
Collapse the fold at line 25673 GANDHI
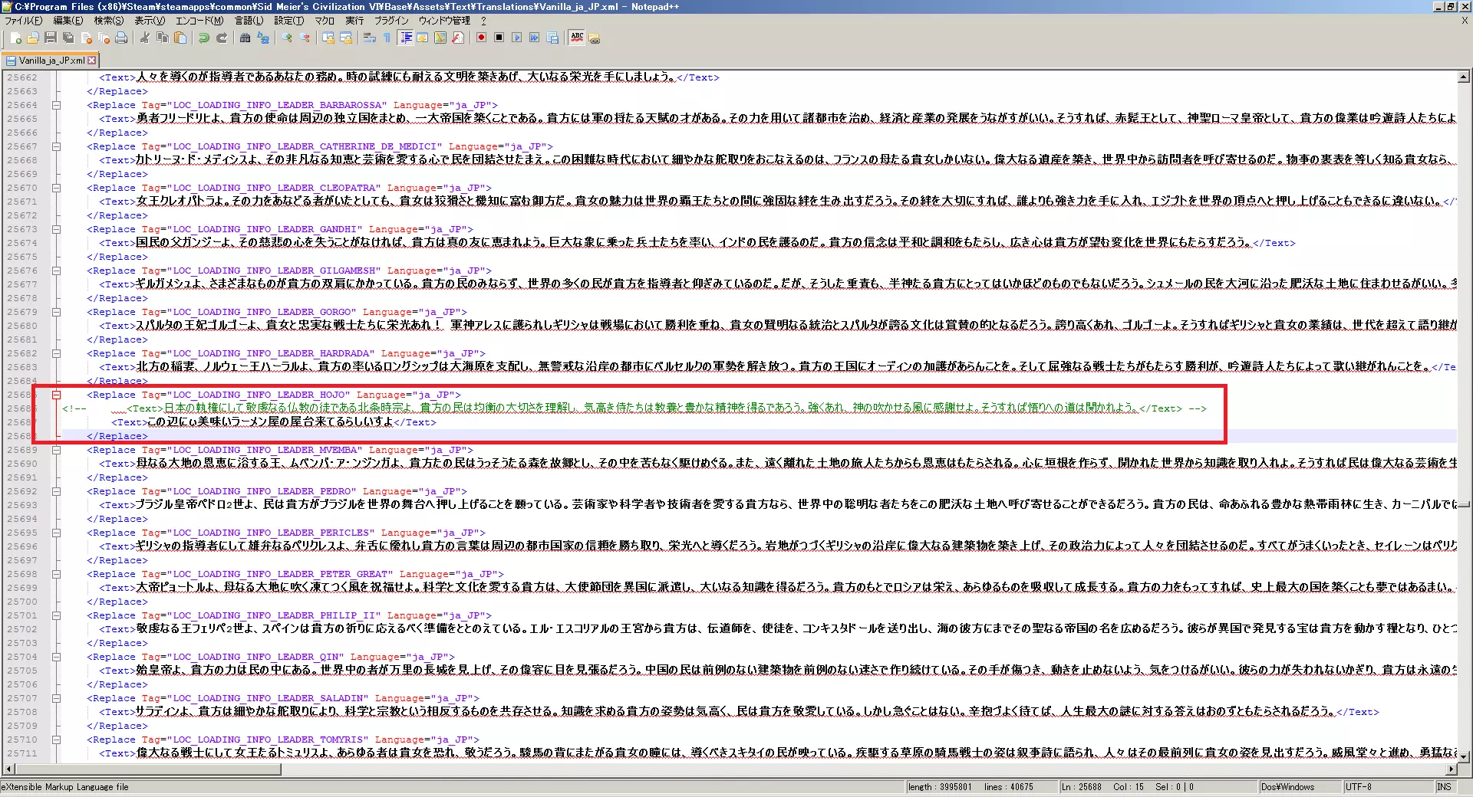(56, 229)
